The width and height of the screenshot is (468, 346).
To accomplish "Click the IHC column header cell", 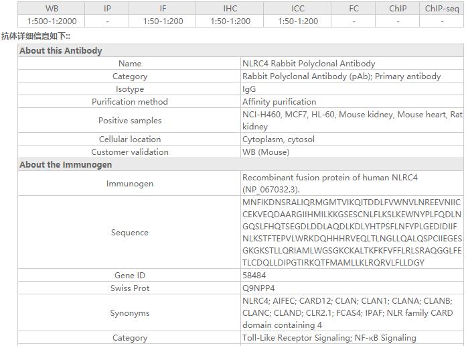I will point(230,9).
